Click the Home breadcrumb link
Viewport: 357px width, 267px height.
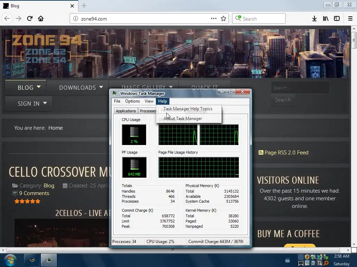(55, 128)
